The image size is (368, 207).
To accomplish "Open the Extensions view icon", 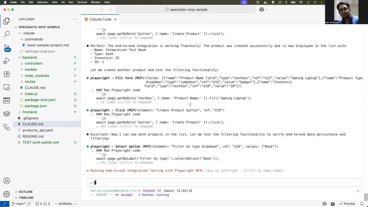I will pos(6,74).
